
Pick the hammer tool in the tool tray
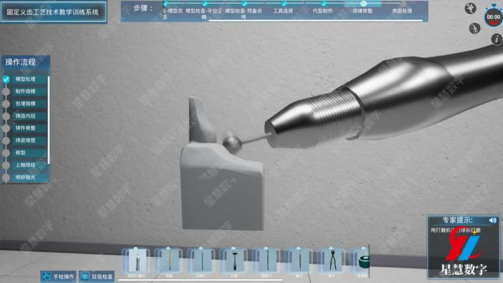click(x=235, y=261)
